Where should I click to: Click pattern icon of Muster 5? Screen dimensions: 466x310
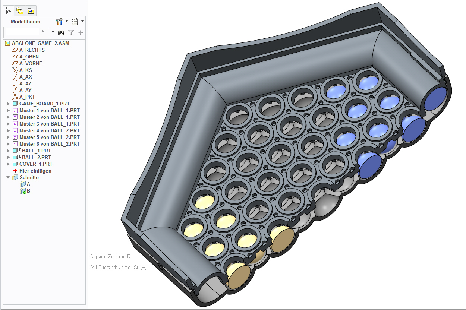(x=15, y=137)
